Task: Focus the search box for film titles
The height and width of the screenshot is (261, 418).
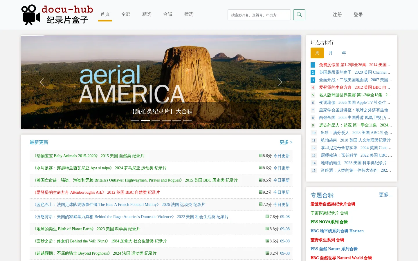Action: tap(259, 15)
